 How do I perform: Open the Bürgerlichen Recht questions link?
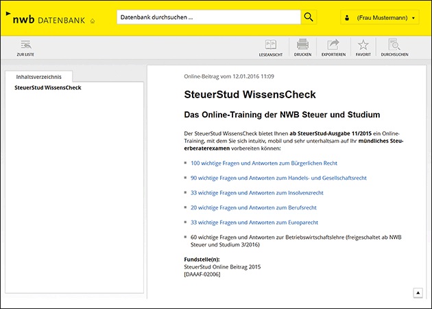[264, 163]
